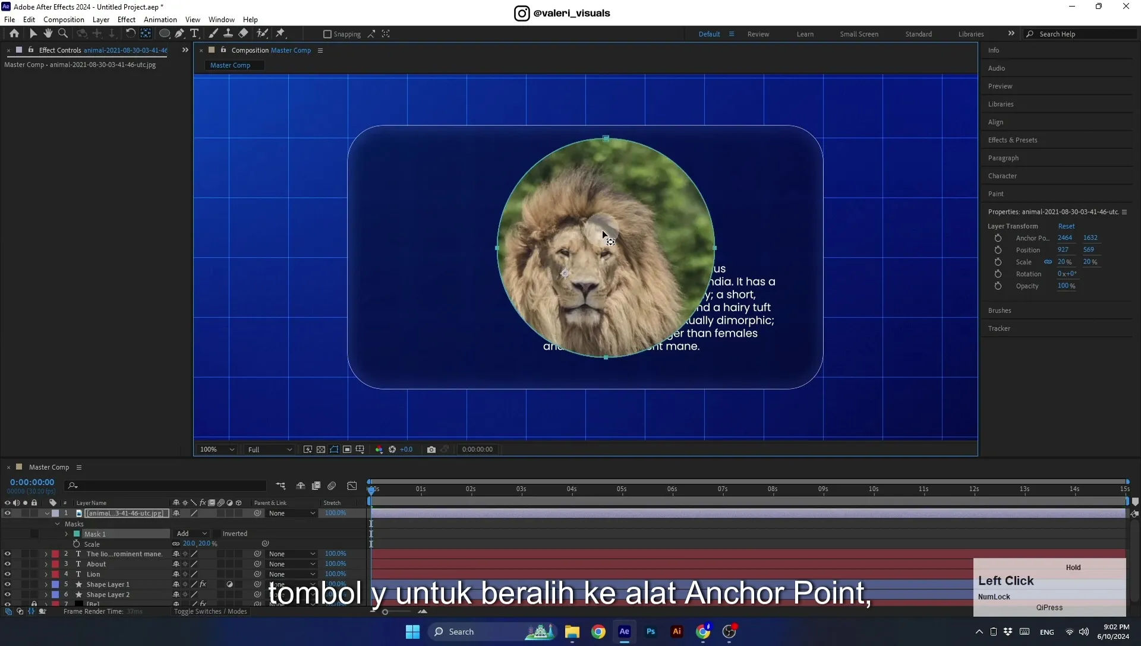The height and width of the screenshot is (646, 1141).
Task: Switch to the Small Screen workspace
Action: pyautogui.click(x=859, y=34)
